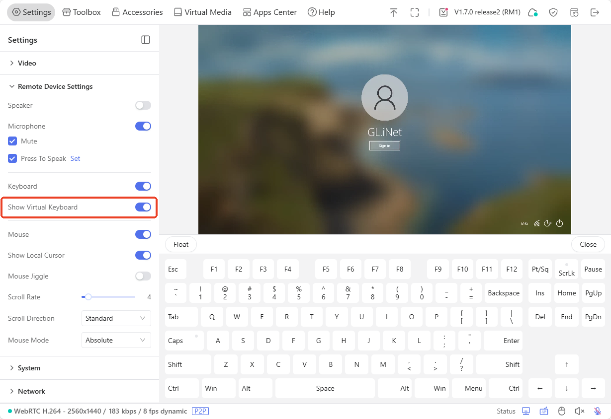Uncheck the Mute checkbox under Microphone
The width and height of the screenshot is (611, 419).
[12, 141]
